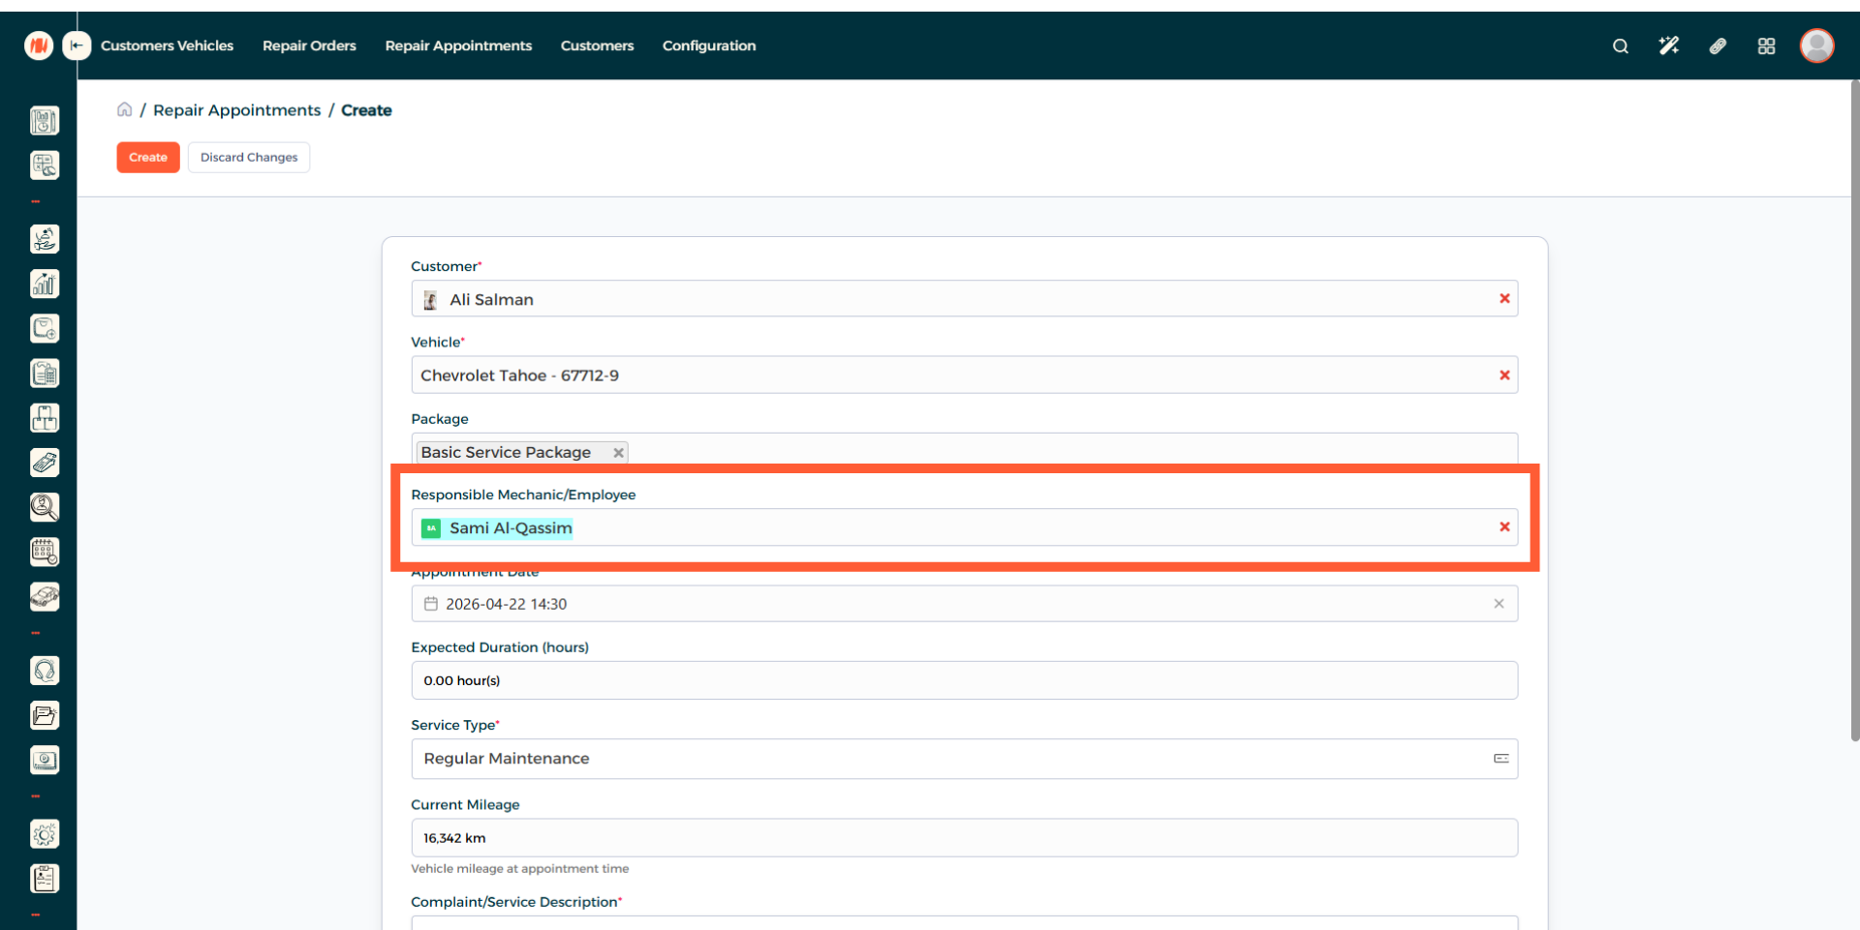Image resolution: width=1860 pixels, height=930 pixels.
Task: Collapse sidebar with the arrow toggle icon
Action: click(77, 45)
